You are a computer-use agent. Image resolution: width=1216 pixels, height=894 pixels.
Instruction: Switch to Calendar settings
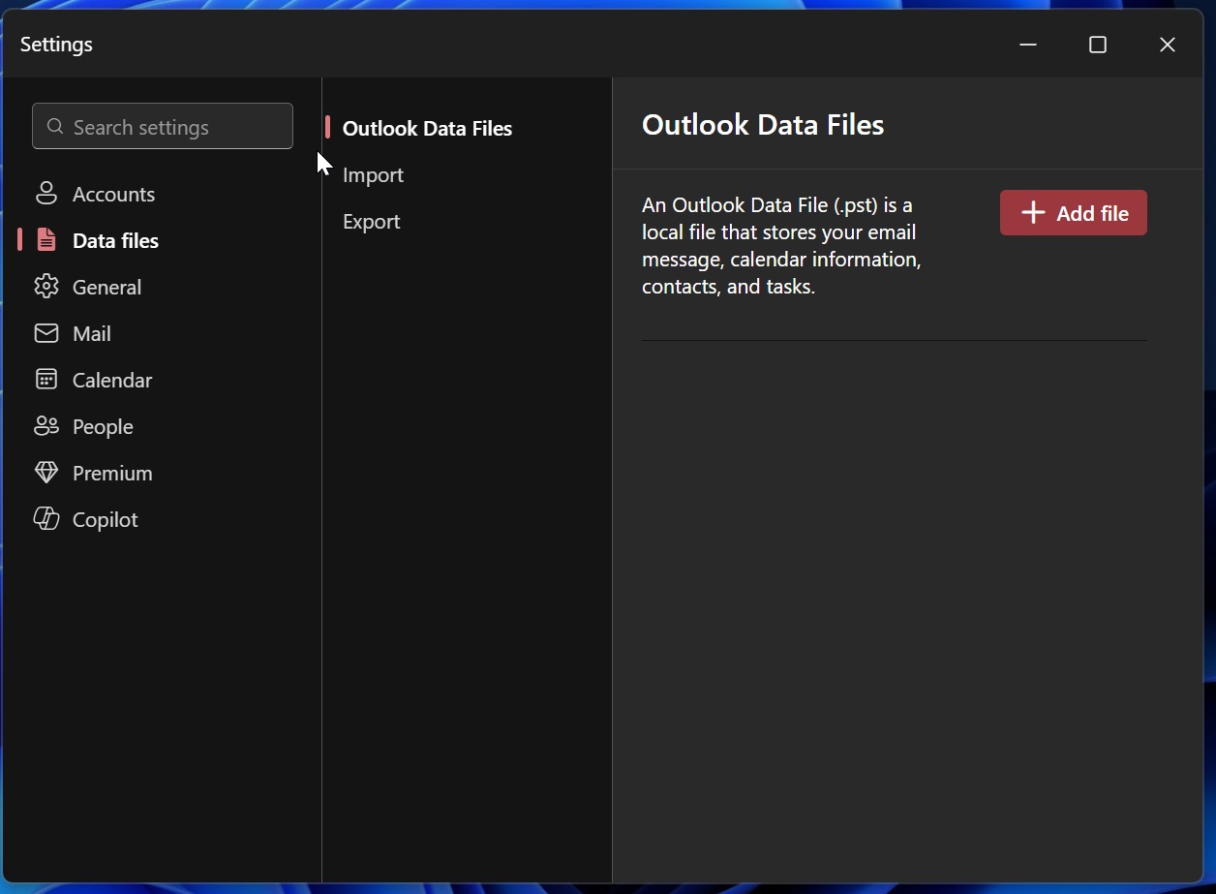coord(112,380)
